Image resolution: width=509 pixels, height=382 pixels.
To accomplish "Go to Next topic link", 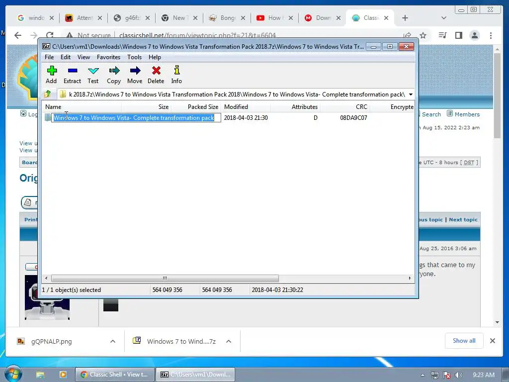I will (x=463, y=219).
